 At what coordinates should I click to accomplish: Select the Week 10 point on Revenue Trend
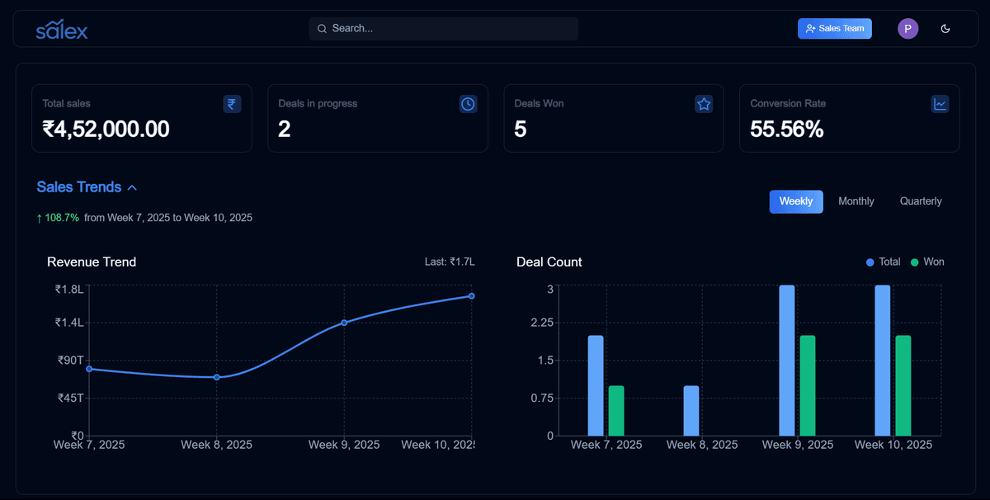click(x=471, y=295)
